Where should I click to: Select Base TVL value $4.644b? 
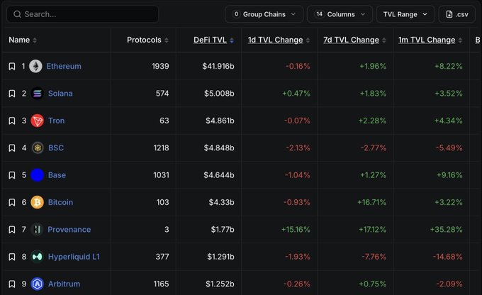point(219,175)
